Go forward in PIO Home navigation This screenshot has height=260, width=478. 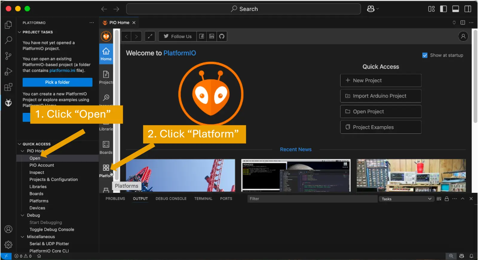[137, 36]
